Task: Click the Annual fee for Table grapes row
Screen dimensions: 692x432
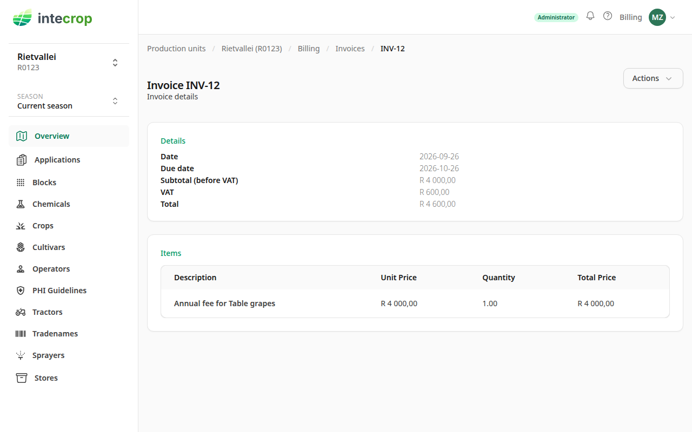Action: click(x=415, y=303)
